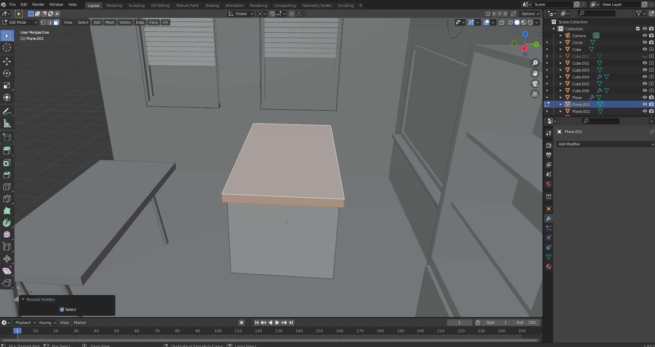Hide Camera object with eye icon
The image size is (655, 347).
coord(645,35)
